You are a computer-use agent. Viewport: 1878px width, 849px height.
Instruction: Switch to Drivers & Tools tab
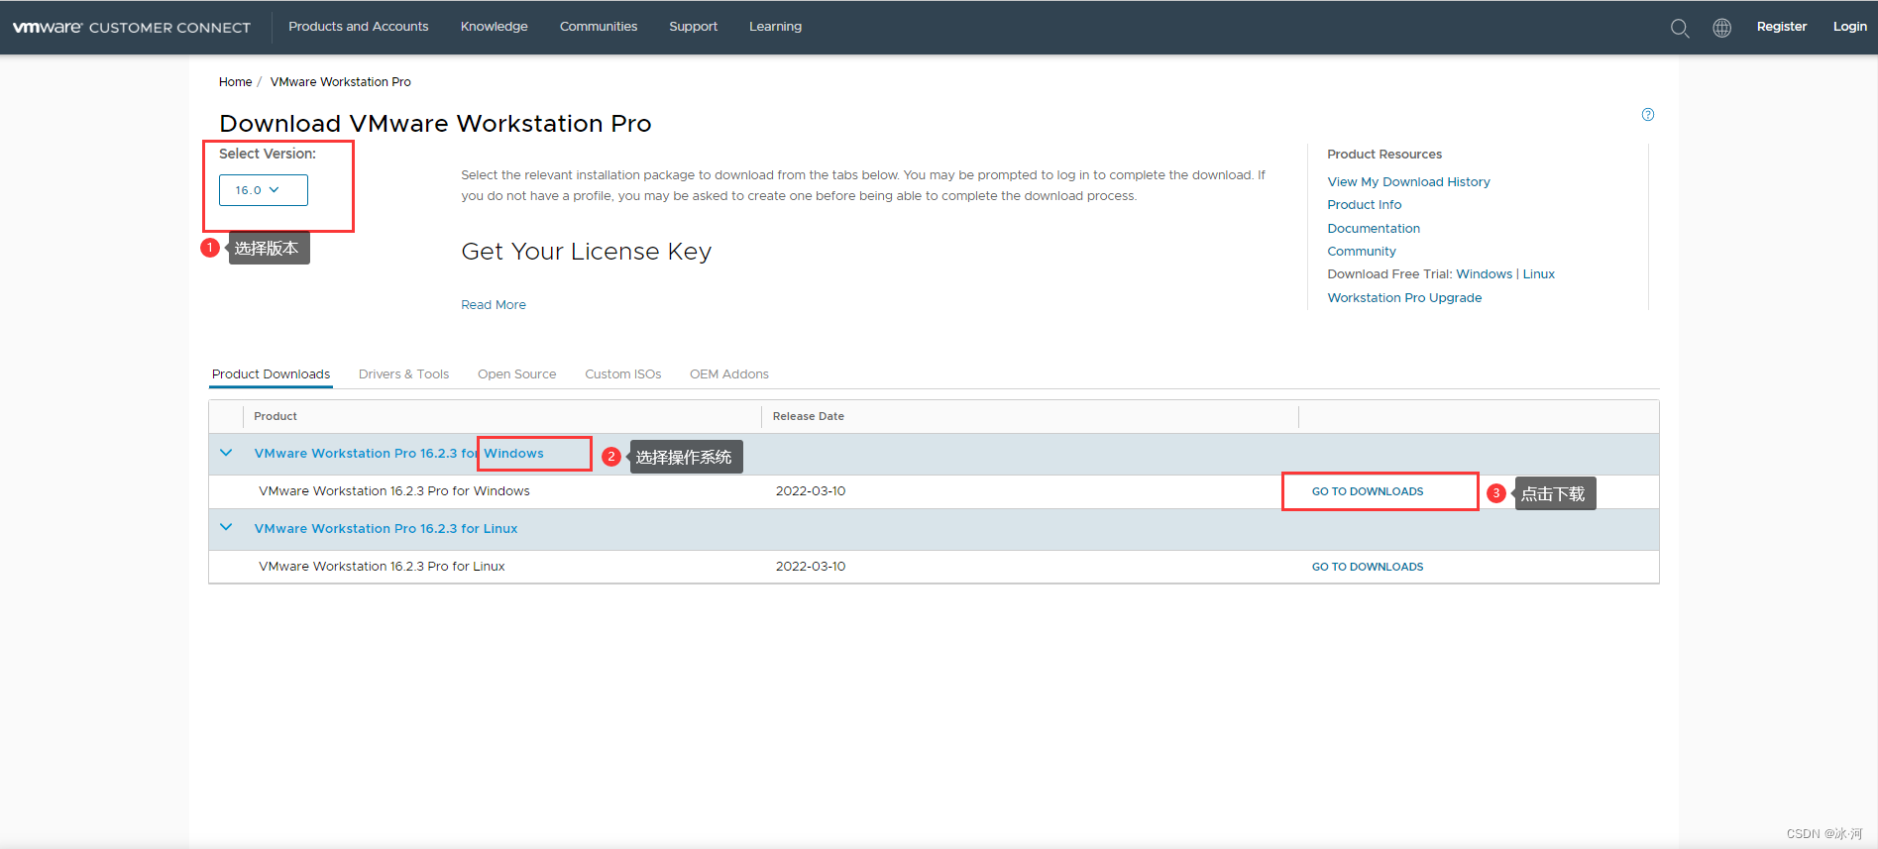404,374
